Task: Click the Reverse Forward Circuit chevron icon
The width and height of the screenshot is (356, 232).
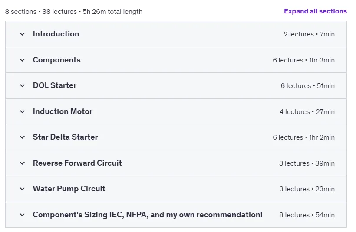Action: (x=22, y=163)
